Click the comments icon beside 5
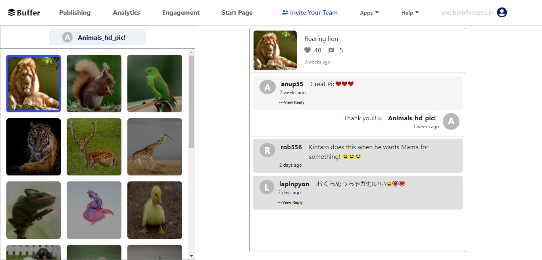 tap(331, 50)
